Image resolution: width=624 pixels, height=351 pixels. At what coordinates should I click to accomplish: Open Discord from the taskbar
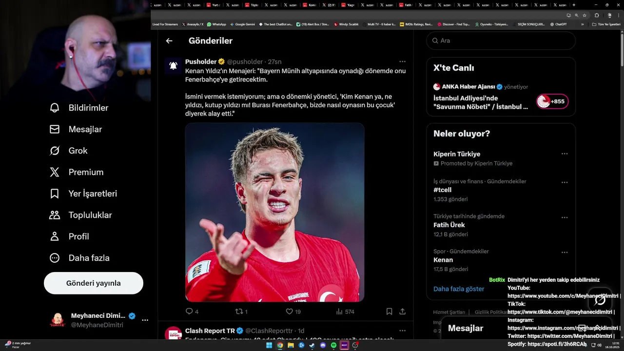click(323, 345)
